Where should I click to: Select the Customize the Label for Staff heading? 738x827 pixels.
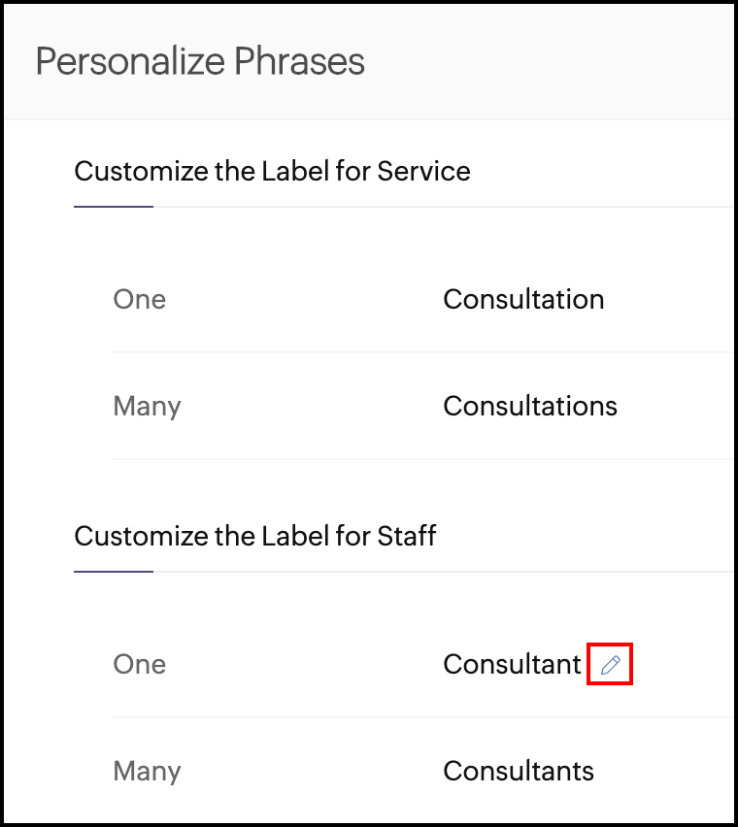click(255, 536)
